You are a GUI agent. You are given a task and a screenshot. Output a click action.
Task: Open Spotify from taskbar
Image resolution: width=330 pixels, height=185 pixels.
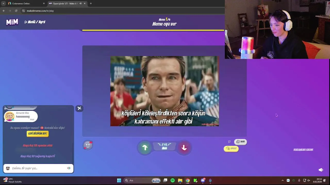point(173,180)
